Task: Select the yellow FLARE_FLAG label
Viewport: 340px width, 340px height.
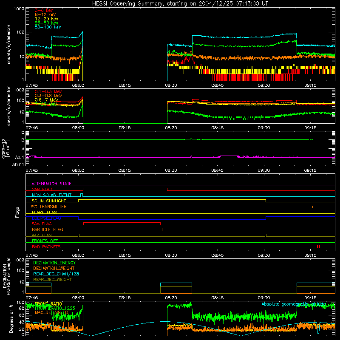Action: (x=44, y=212)
